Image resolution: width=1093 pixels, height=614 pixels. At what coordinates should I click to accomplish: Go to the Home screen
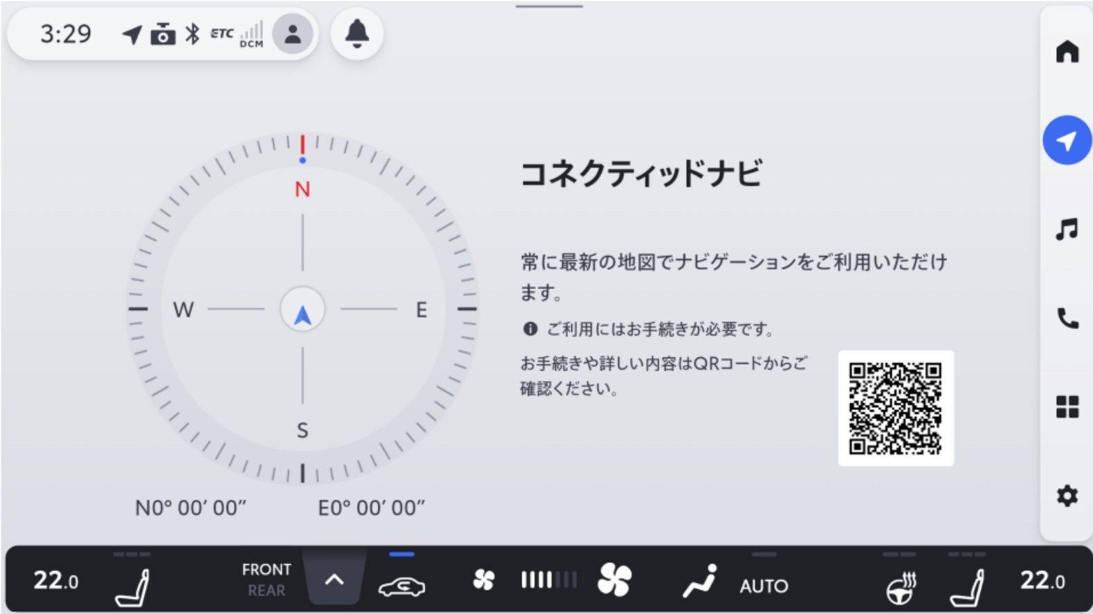click(x=1067, y=52)
